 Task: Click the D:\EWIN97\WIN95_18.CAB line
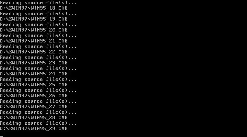(34, 8)
